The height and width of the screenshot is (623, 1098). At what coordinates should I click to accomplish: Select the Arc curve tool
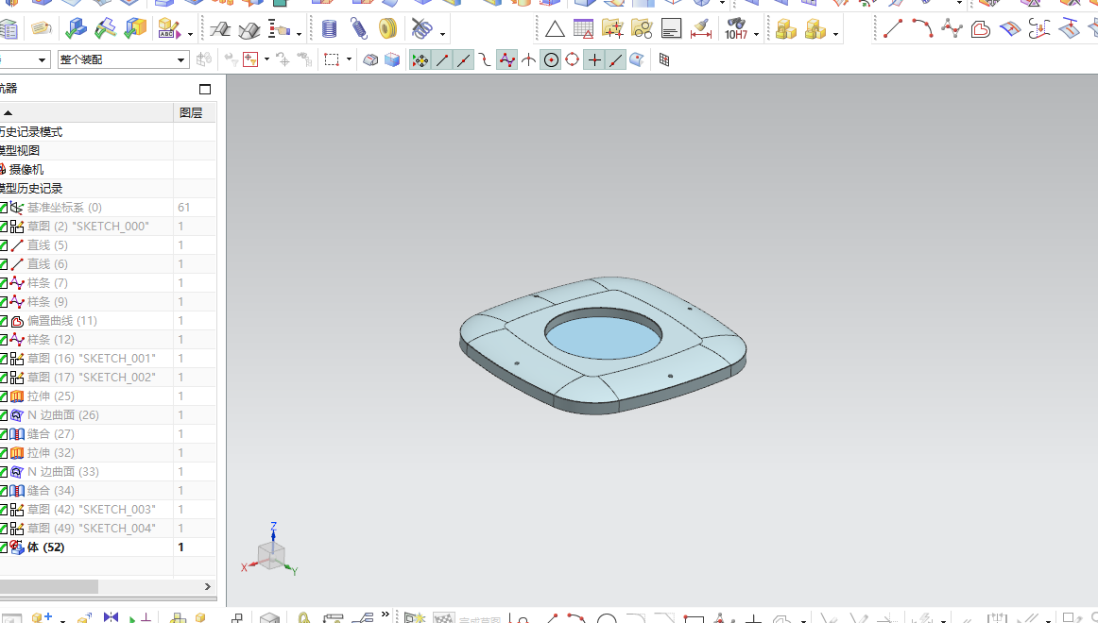pos(921,28)
